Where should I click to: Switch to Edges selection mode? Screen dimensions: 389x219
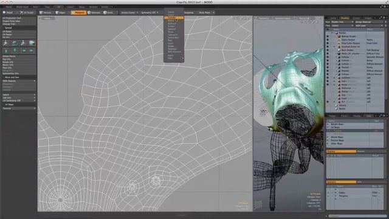pyautogui.click(x=61, y=12)
